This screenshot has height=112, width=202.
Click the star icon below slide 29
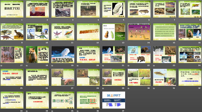pos(103,88)
